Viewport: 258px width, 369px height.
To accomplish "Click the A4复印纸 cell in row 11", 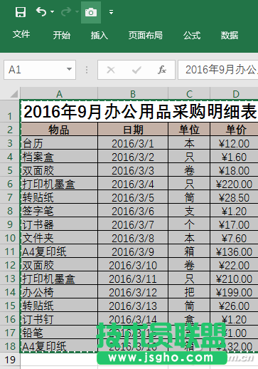I will (x=59, y=251).
